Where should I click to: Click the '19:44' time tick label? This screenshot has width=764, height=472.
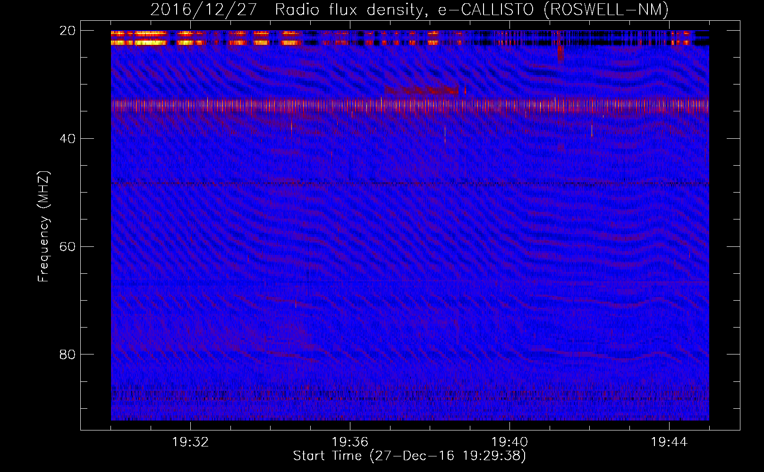(x=669, y=442)
